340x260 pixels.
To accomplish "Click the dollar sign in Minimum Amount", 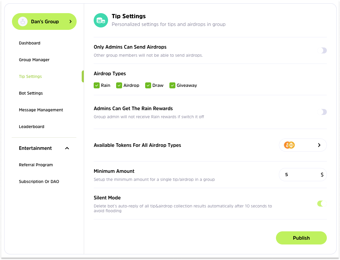I will click(x=322, y=175).
